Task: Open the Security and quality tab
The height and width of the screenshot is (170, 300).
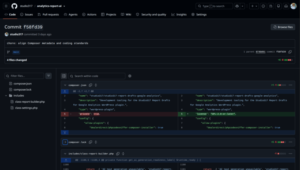Action: point(151,14)
